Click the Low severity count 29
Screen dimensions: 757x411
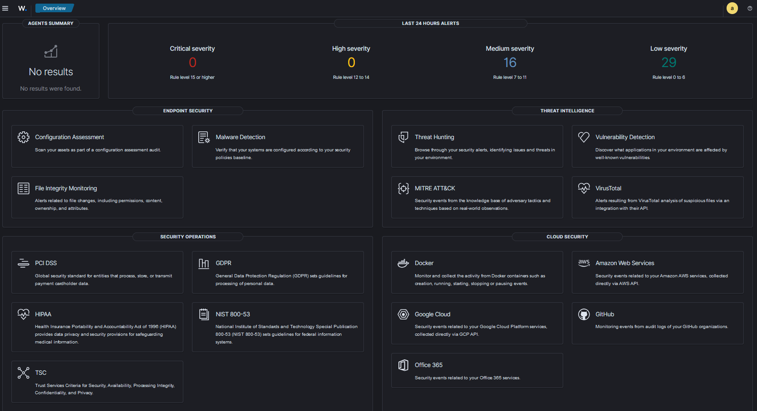(669, 63)
